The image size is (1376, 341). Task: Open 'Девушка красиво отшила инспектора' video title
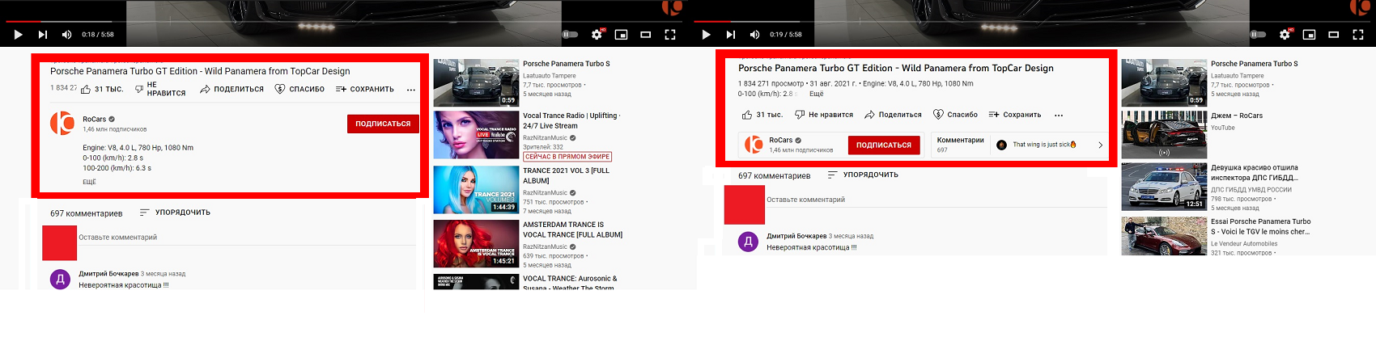tap(1255, 173)
